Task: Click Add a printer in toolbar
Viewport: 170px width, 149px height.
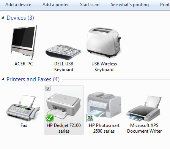Action: tap(55, 5)
